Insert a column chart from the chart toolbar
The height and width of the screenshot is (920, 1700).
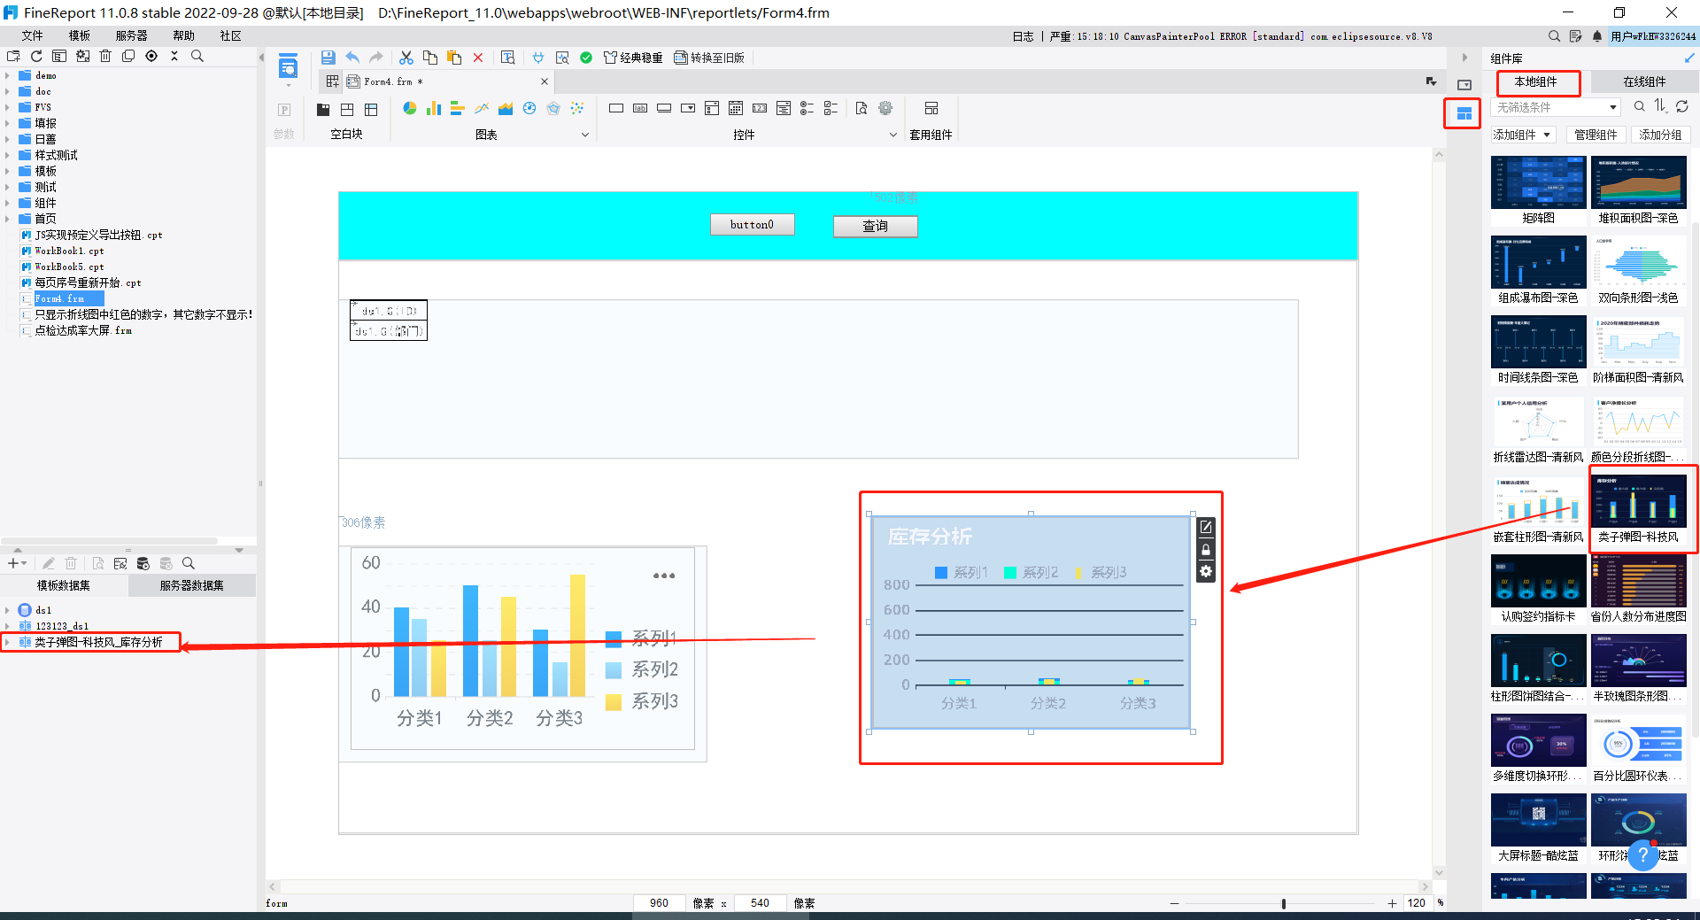pos(434,108)
